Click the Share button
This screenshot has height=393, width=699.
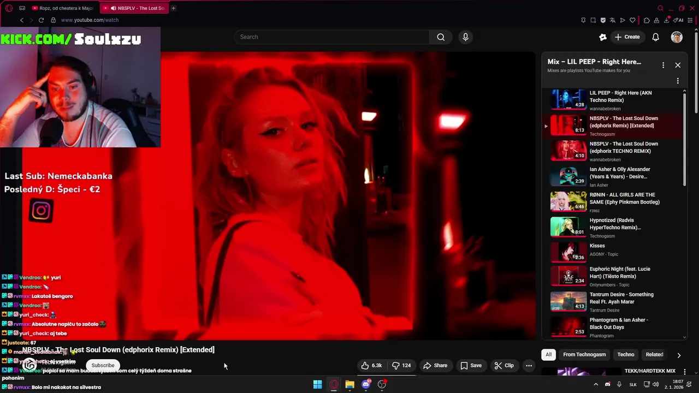tap(435, 365)
